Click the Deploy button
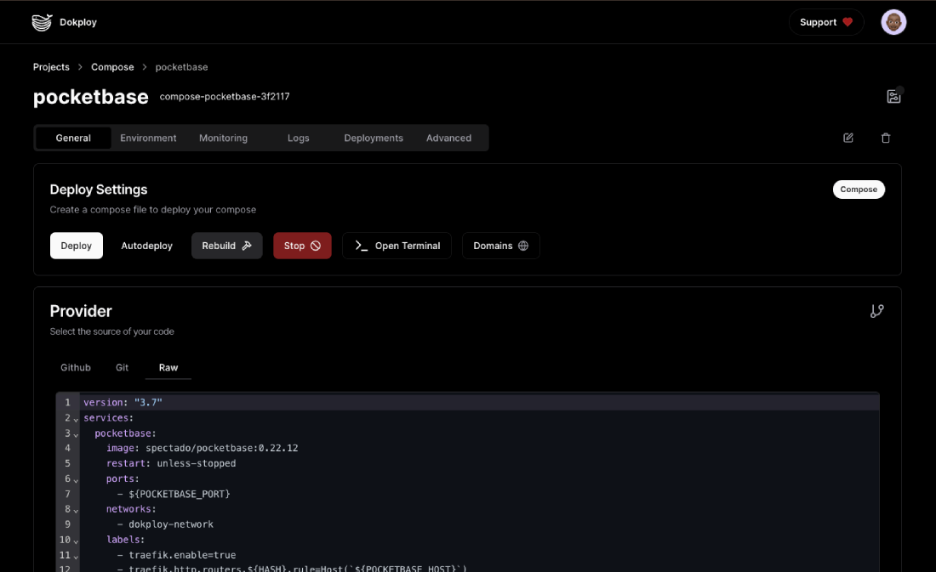The height and width of the screenshot is (572, 936). tap(77, 246)
